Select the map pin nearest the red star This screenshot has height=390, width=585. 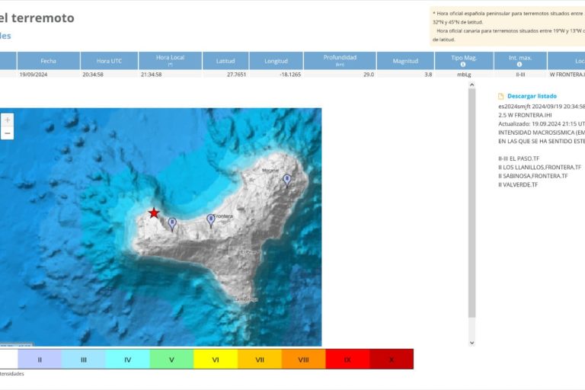(172, 225)
